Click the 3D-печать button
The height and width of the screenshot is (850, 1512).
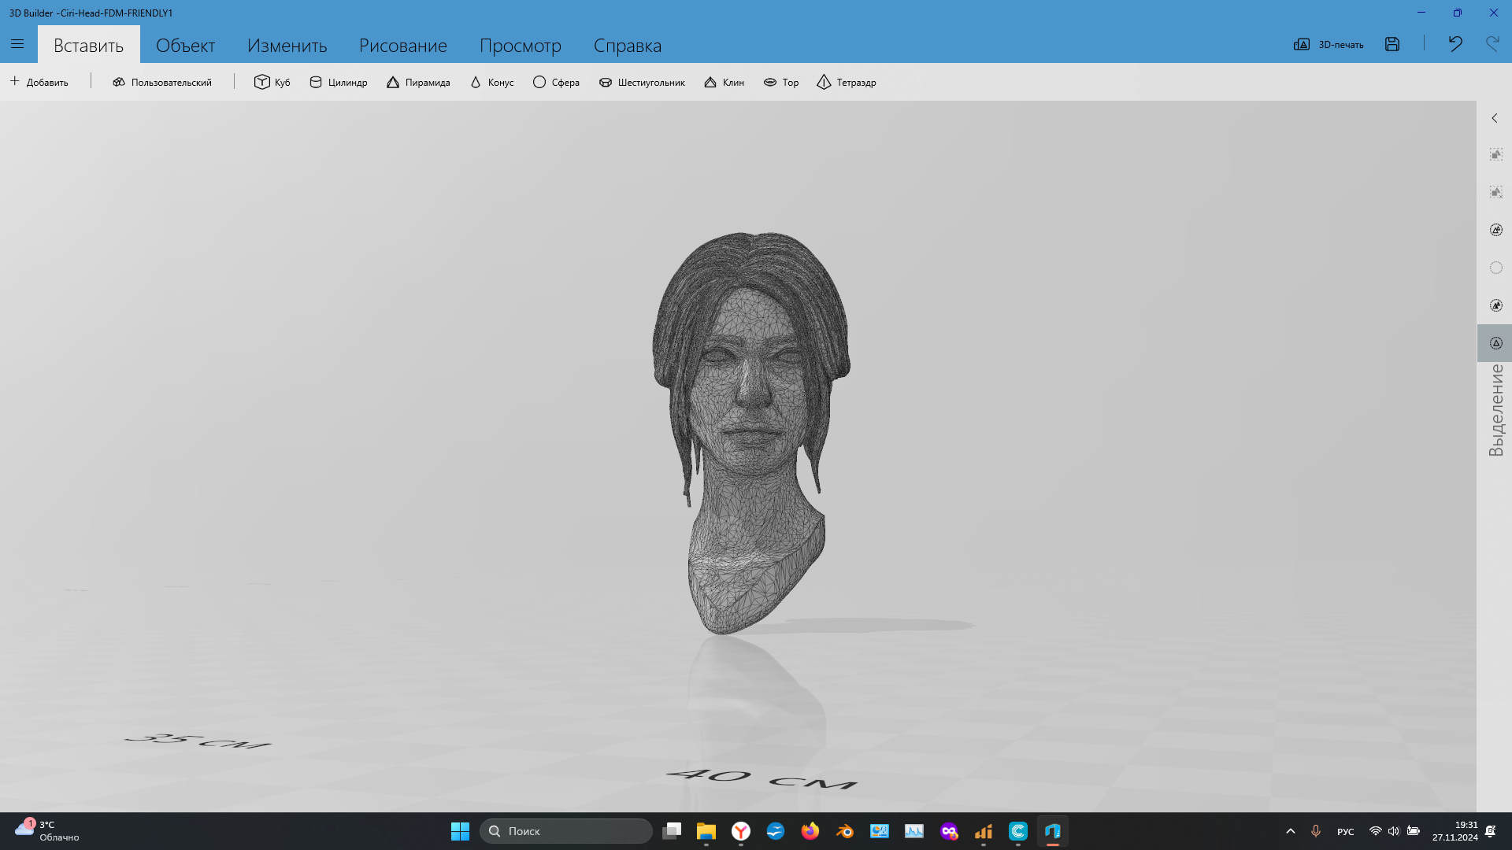[1329, 44]
